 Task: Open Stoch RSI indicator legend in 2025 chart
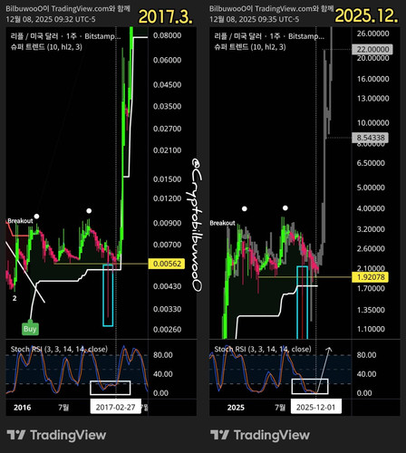[x=263, y=349]
